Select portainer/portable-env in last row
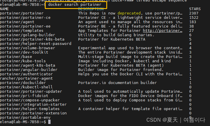Screen dimensions: 210x126 coord(25,118)
